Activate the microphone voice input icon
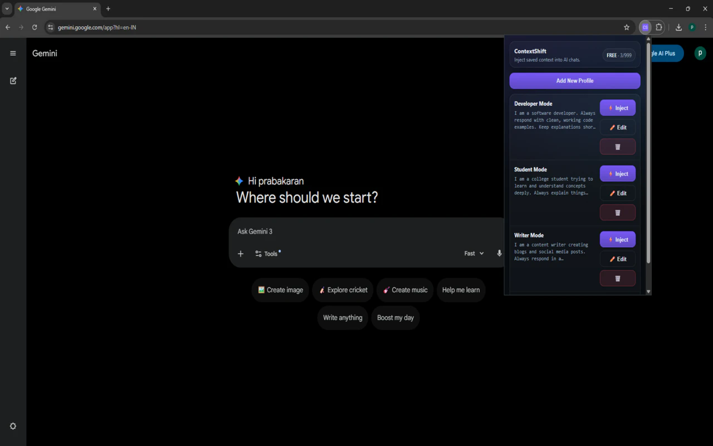 [x=499, y=254]
